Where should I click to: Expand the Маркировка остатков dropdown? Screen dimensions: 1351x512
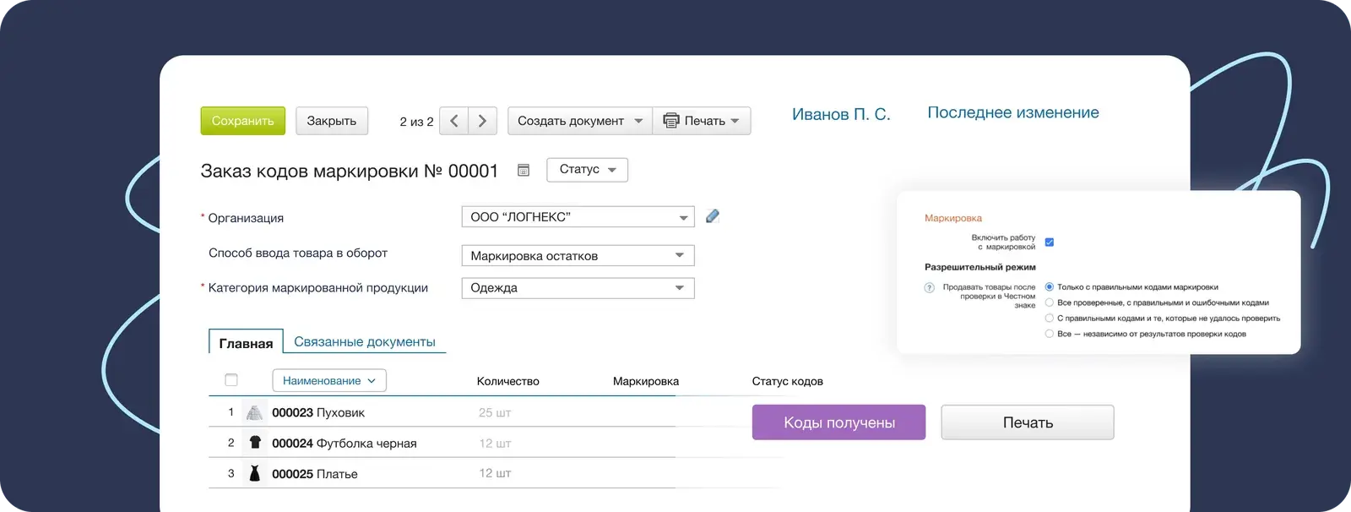pos(578,255)
